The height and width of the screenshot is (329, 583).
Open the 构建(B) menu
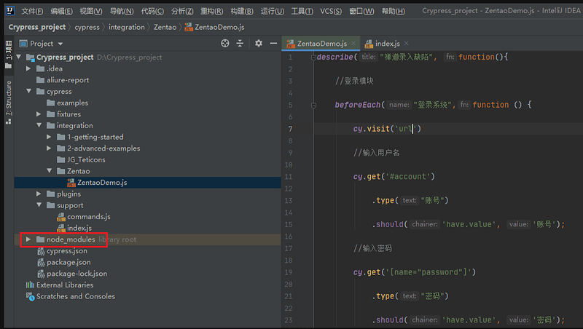(x=242, y=11)
